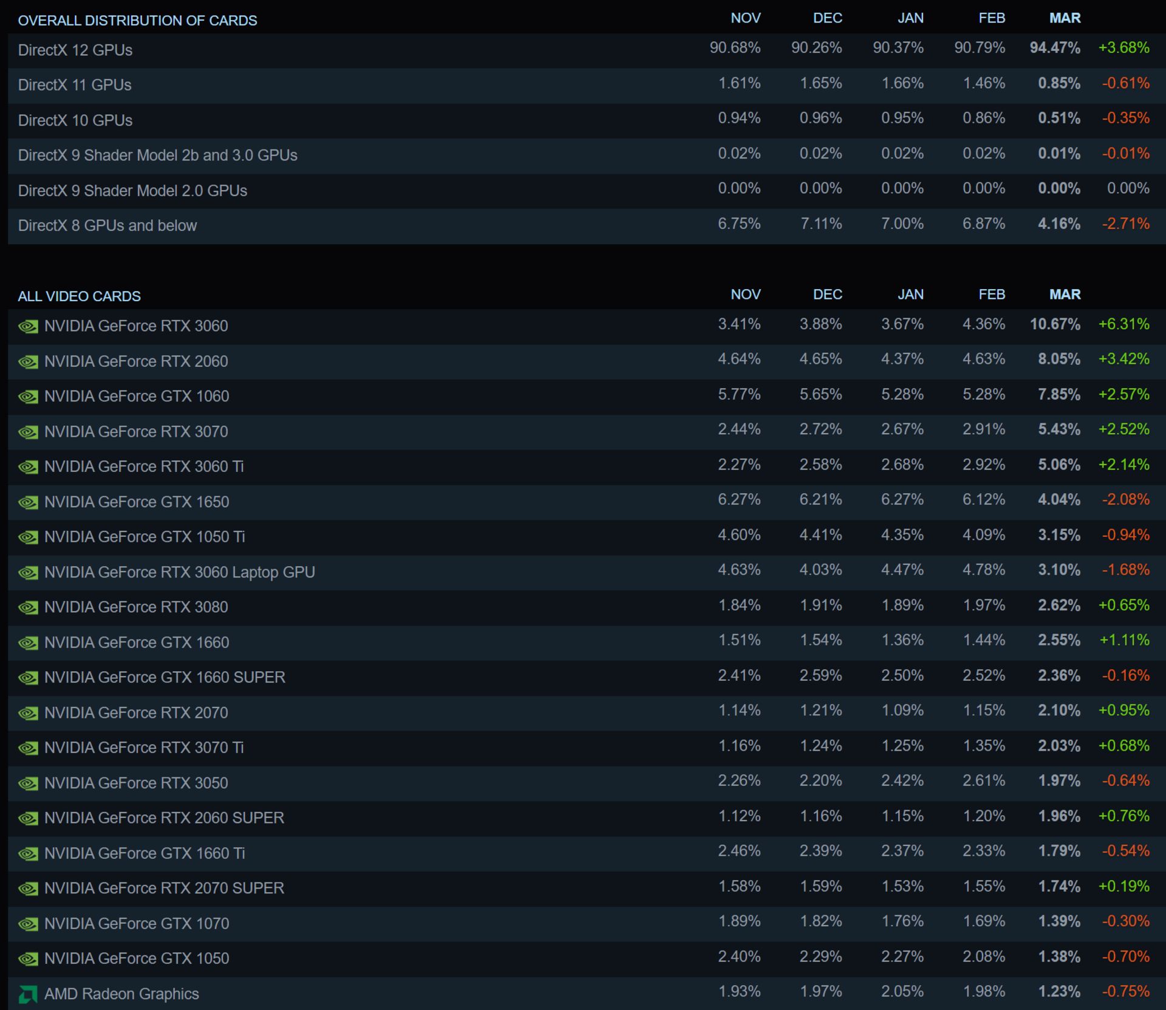This screenshot has height=1010, width=1166.
Task: Click DirectX 9 Shader Model 2.0 GPUs label
Action: click(x=132, y=191)
